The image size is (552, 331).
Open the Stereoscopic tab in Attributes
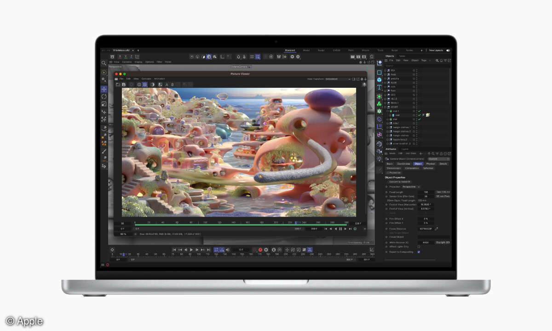pyautogui.click(x=394, y=168)
